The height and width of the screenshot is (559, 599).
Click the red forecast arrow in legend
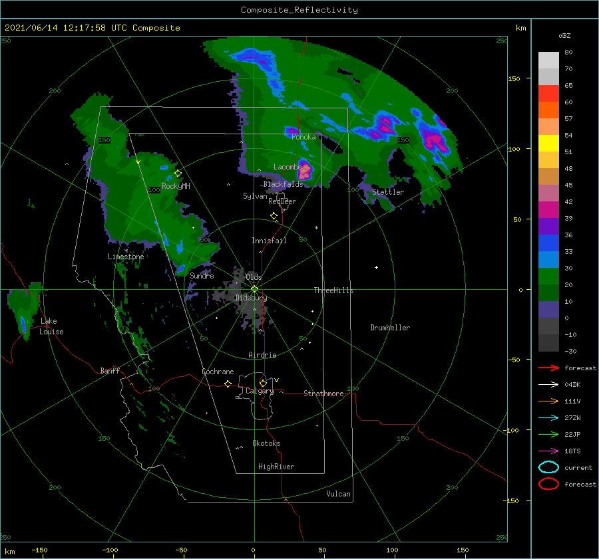[548, 368]
